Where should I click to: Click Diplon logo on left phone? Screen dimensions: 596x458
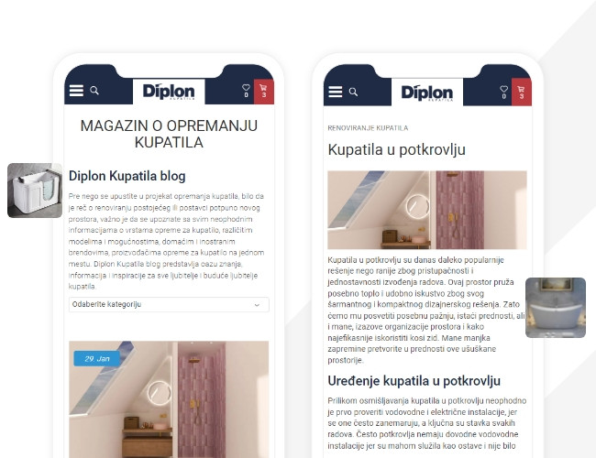169,92
